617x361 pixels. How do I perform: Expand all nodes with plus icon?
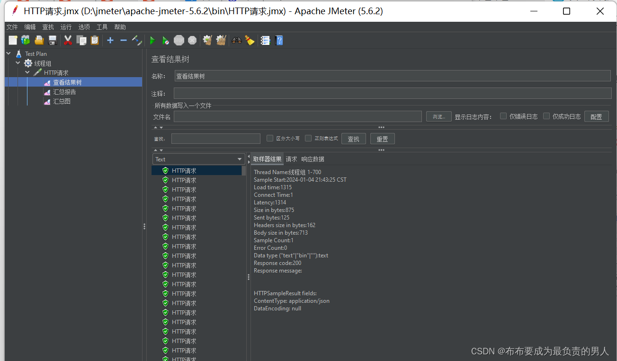[110, 40]
